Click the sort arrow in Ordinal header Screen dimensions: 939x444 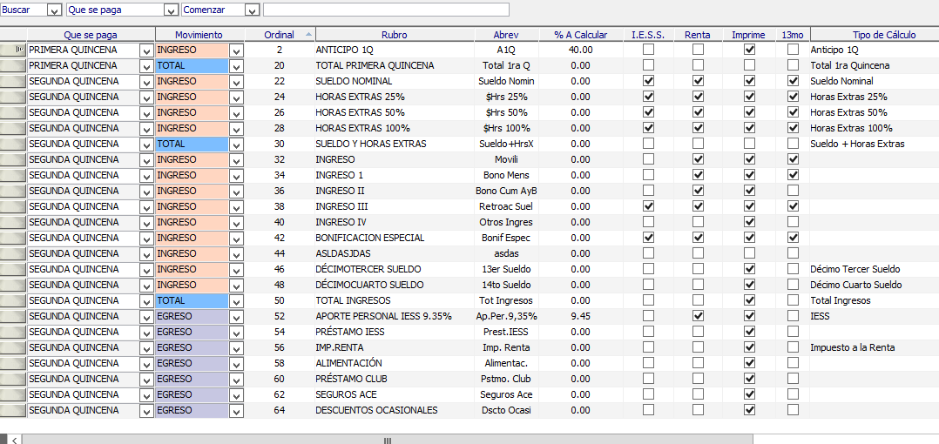click(x=308, y=35)
